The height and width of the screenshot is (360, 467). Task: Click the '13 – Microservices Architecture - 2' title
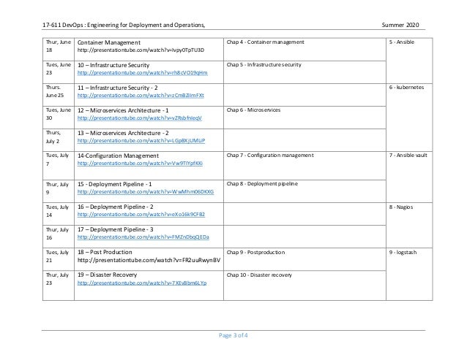click(123, 133)
